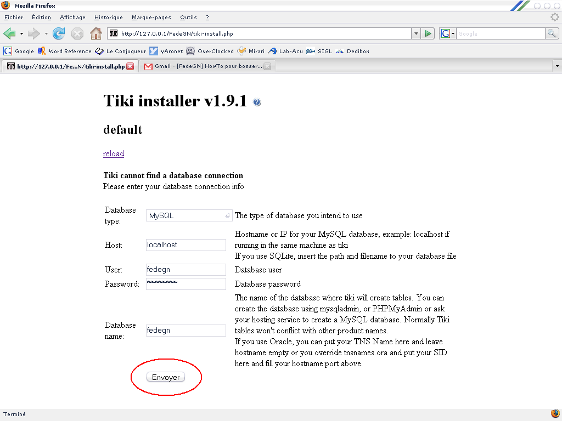
Task: Click into the Host input field
Action: (186, 245)
